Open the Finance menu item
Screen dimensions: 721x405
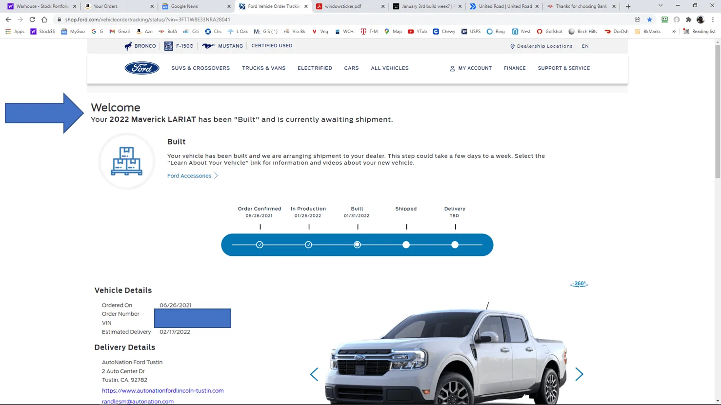(515, 68)
